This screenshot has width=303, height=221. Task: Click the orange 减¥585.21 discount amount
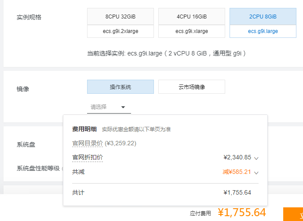point(237,172)
